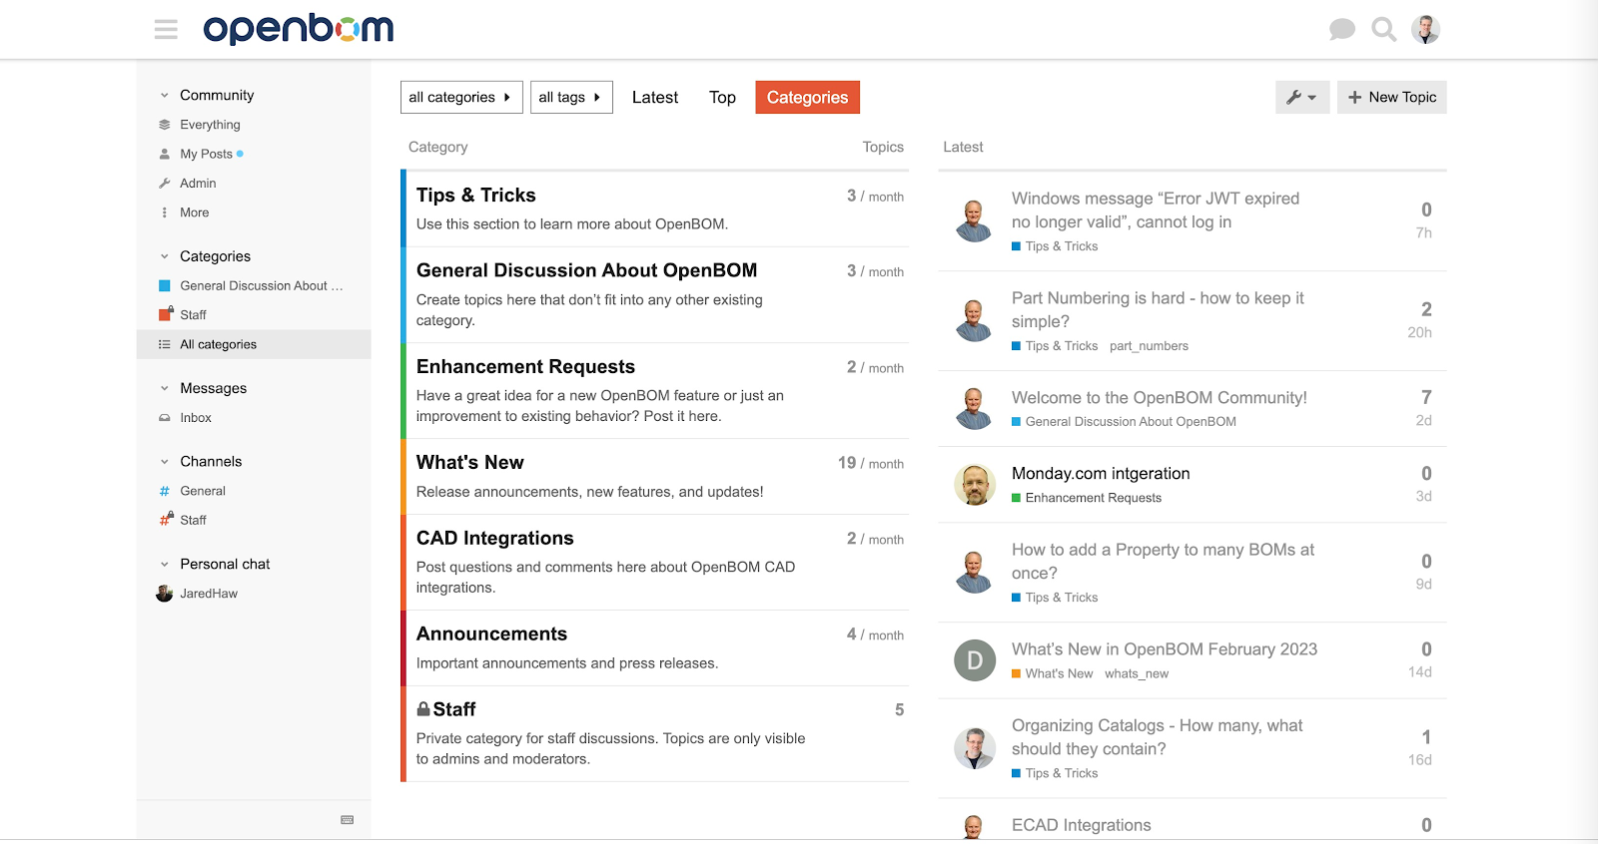The image size is (1598, 844).
Task: Open the all categories dropdown
Action: (461, 97)
